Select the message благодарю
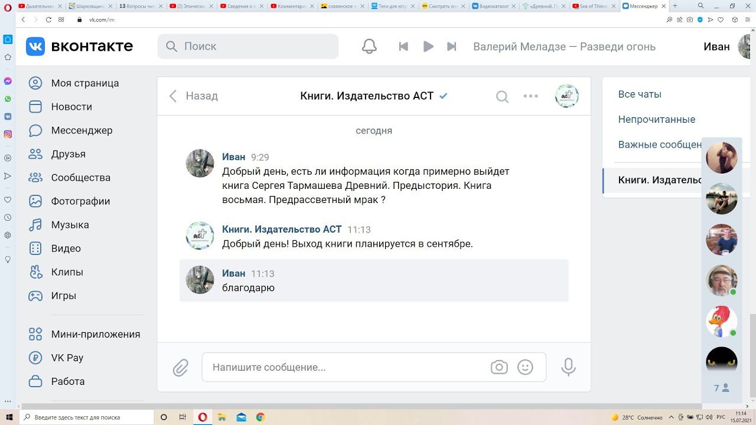This screenshot has width=756, height=425. (374, 280)
